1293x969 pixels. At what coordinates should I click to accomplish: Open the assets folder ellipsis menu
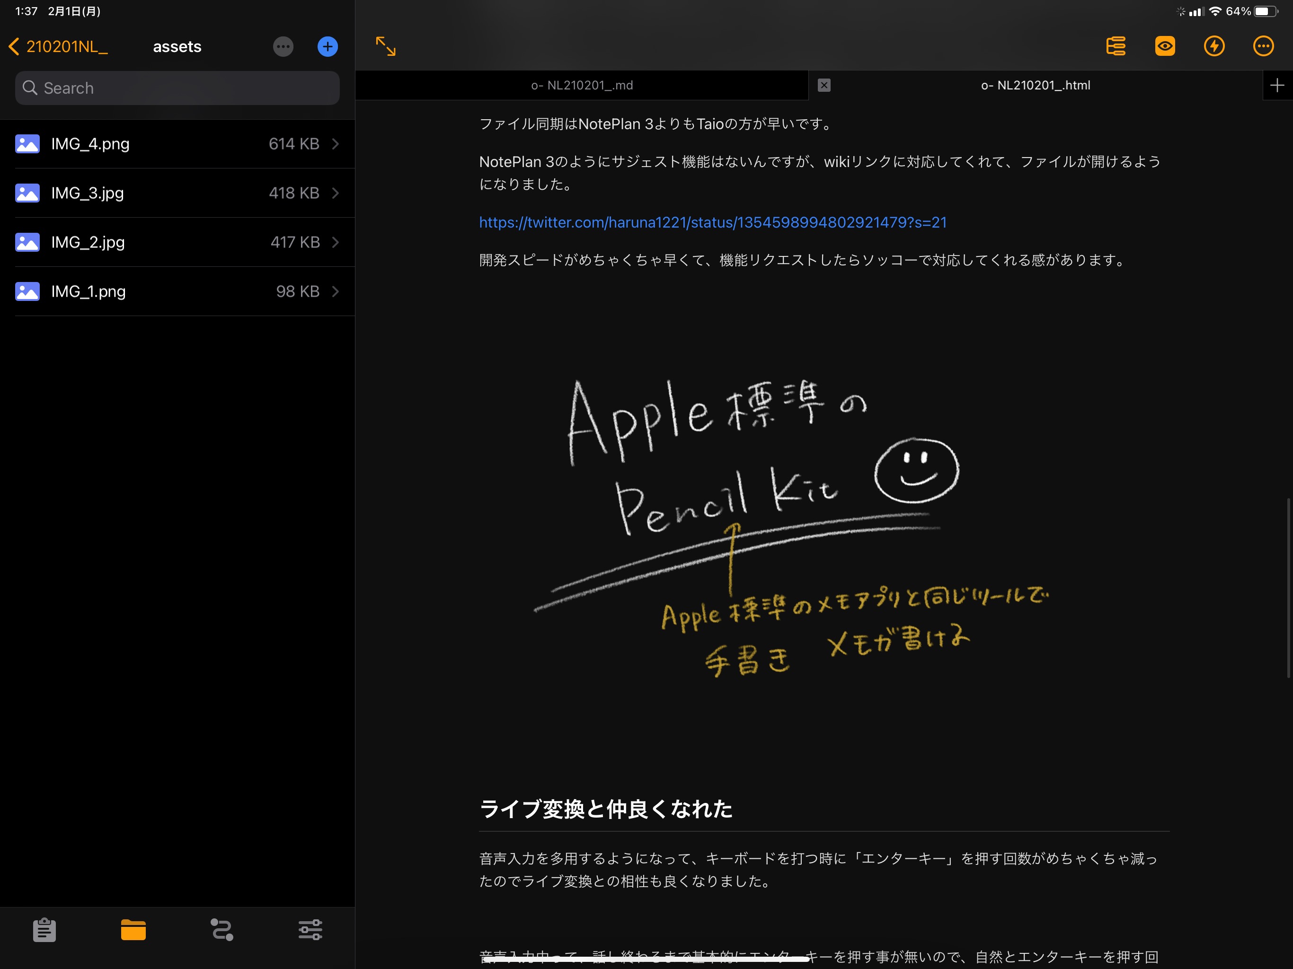point(283,47)
